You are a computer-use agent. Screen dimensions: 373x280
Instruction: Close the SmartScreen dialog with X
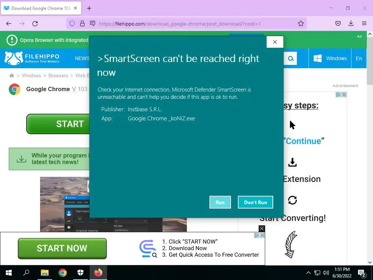(275, 42)
